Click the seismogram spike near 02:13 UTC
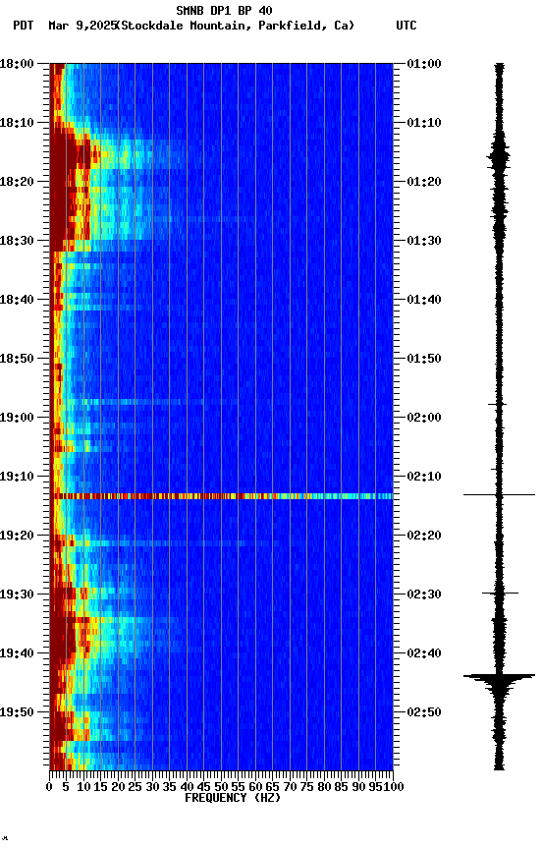542x849 pixels. tap(499, 495)
